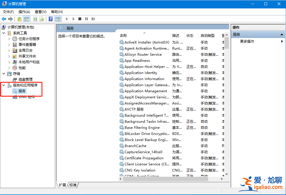Click the Stop Service icon
This screenshot has height=195, width=286.
pos(79,19)
